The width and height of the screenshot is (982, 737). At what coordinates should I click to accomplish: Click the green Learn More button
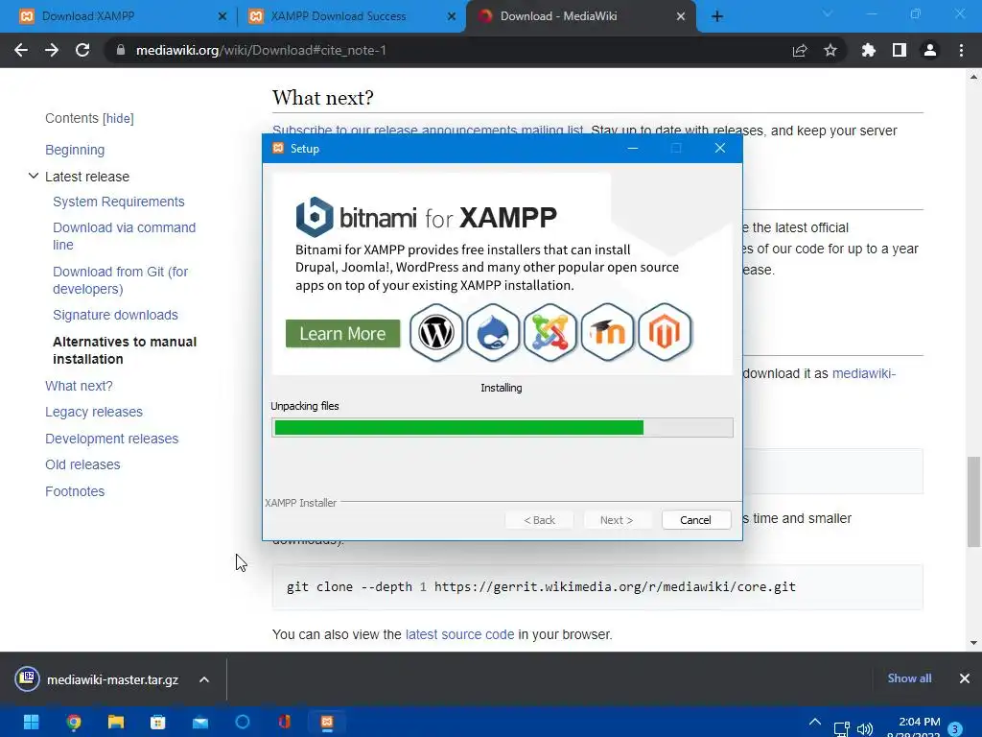click(342, 333)
